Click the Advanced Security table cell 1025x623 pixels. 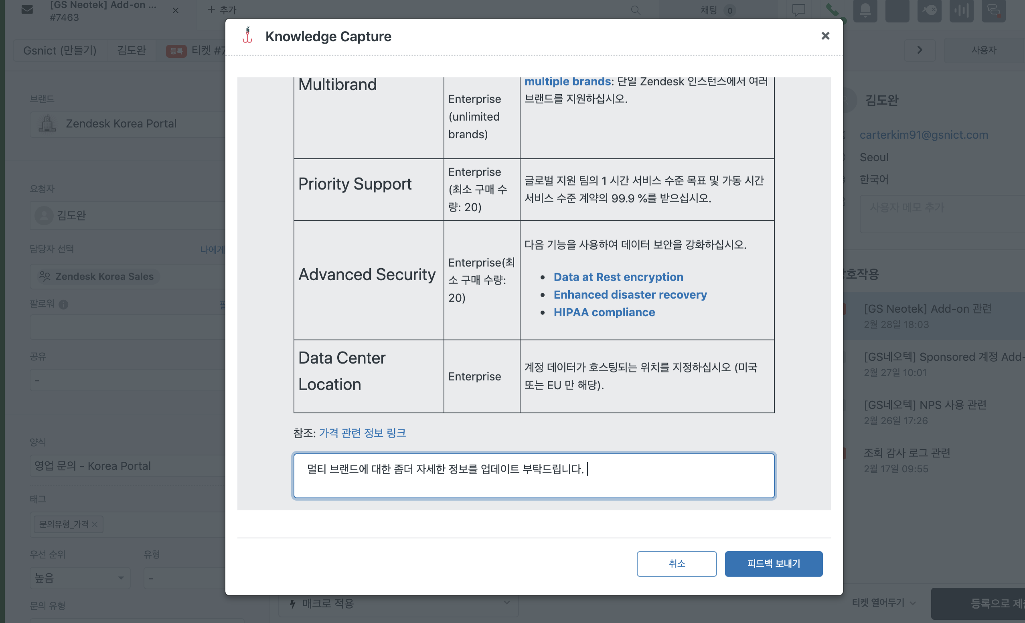[369, 280]
